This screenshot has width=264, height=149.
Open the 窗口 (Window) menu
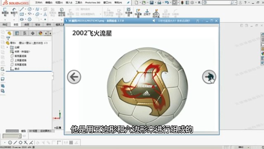[107, 2]
